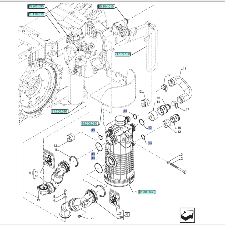Click the O-ring kit bag image labeled 21
The width and height of the screenshot is (225, 225).
[114, 199]
